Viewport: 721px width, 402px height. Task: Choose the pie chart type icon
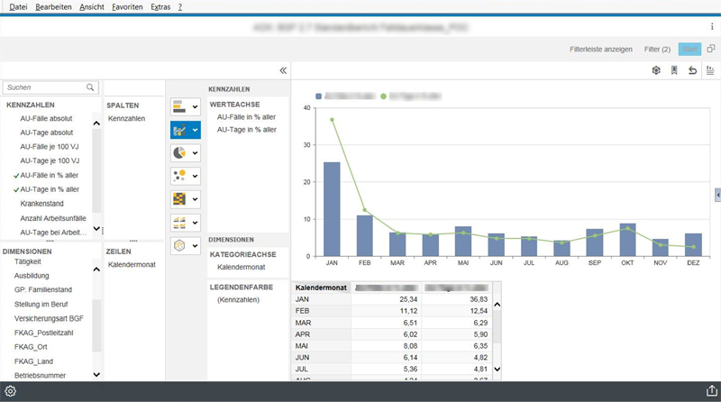[x=178, y=152]
